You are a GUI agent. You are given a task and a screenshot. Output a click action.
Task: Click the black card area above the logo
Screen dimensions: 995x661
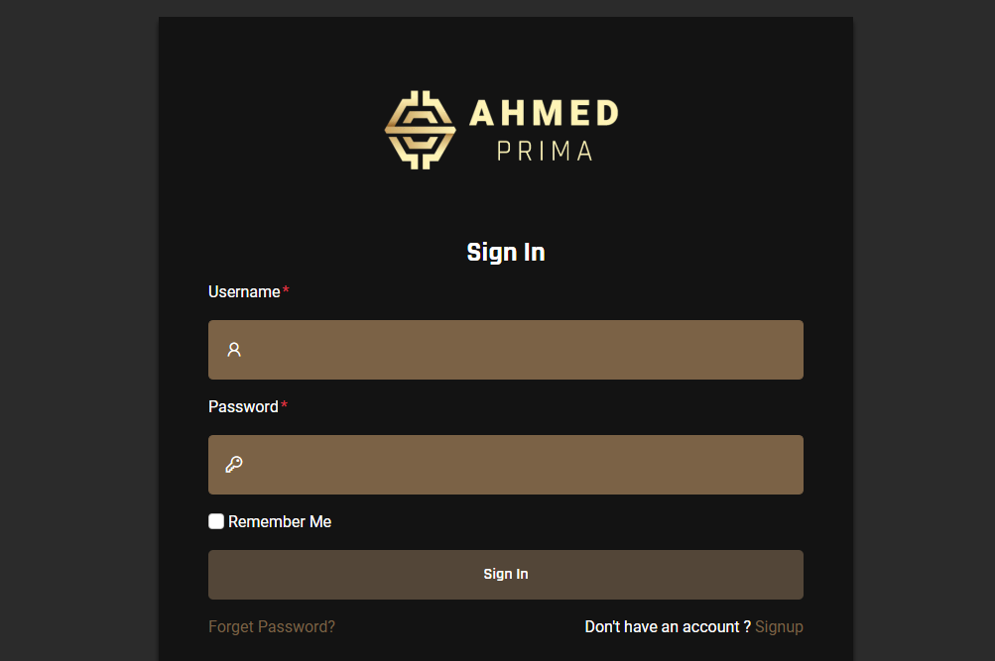pyautogui.click(x=506, y=50)
